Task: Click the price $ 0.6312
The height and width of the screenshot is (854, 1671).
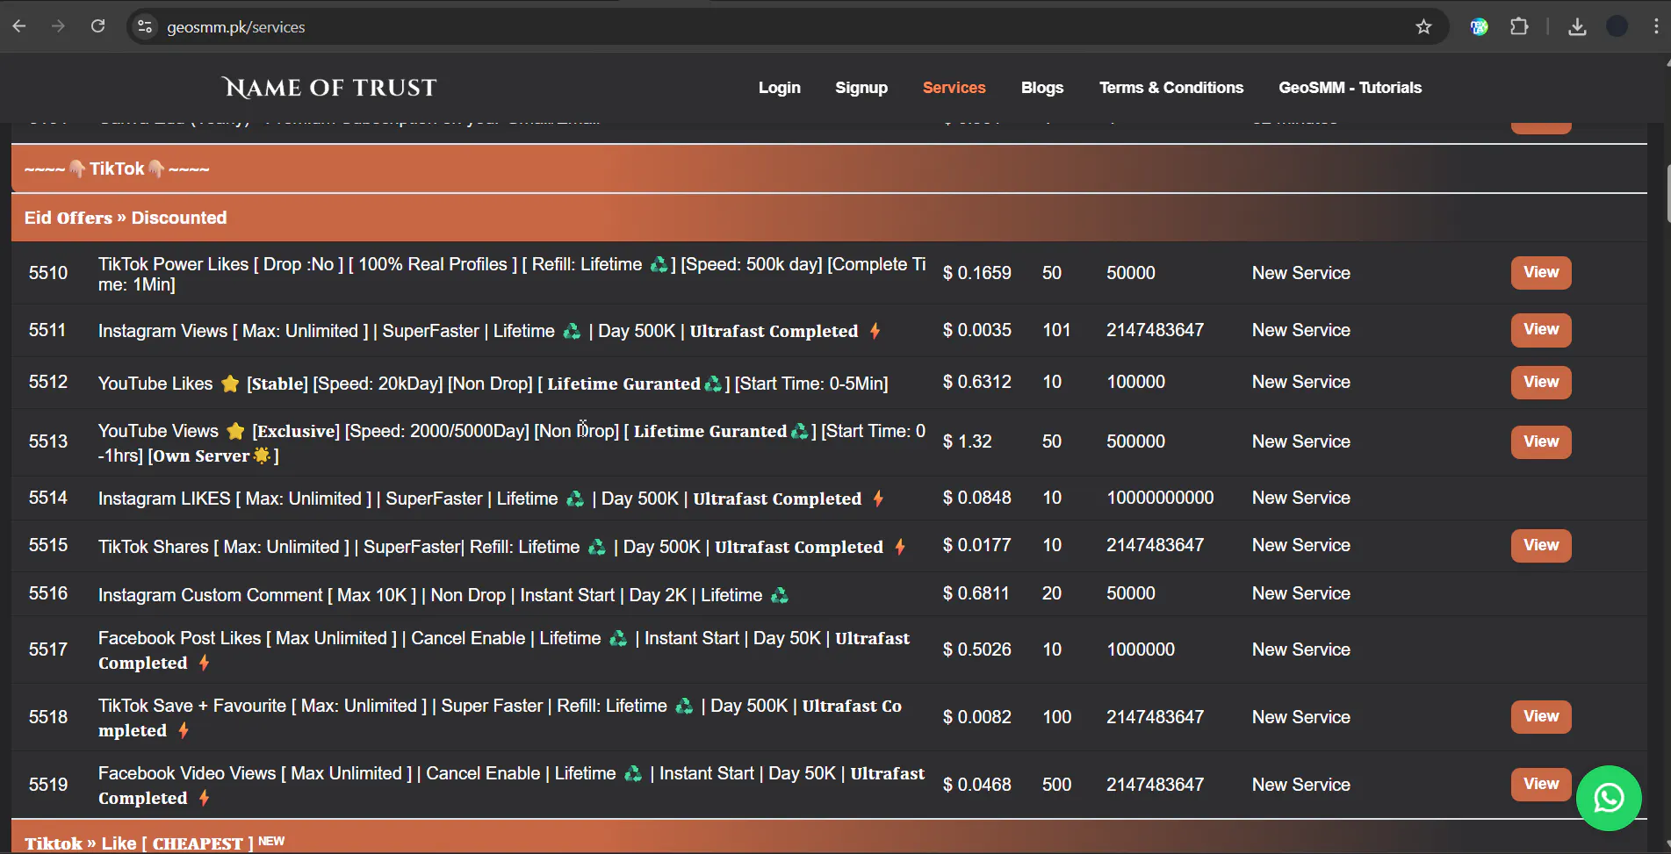Action: (x=977, y=382)
